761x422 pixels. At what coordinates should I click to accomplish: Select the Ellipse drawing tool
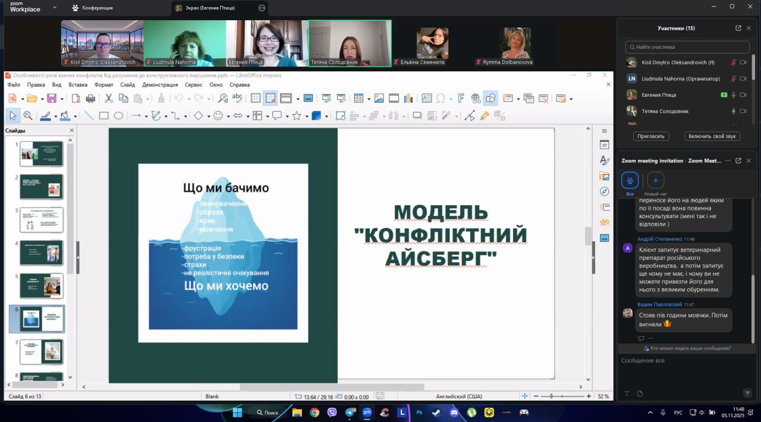(x=118, y=116)
